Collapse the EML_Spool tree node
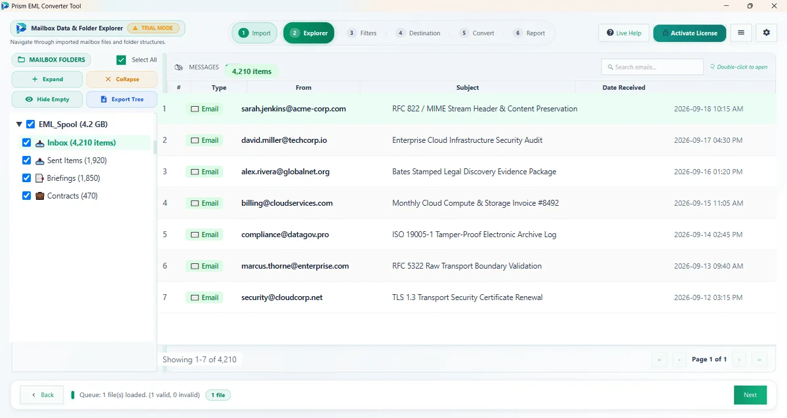This screenshot has height=418, width=787. tap(19, 124)
